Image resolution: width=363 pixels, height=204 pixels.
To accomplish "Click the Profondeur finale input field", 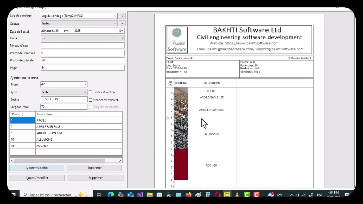I will coord(83,60).
